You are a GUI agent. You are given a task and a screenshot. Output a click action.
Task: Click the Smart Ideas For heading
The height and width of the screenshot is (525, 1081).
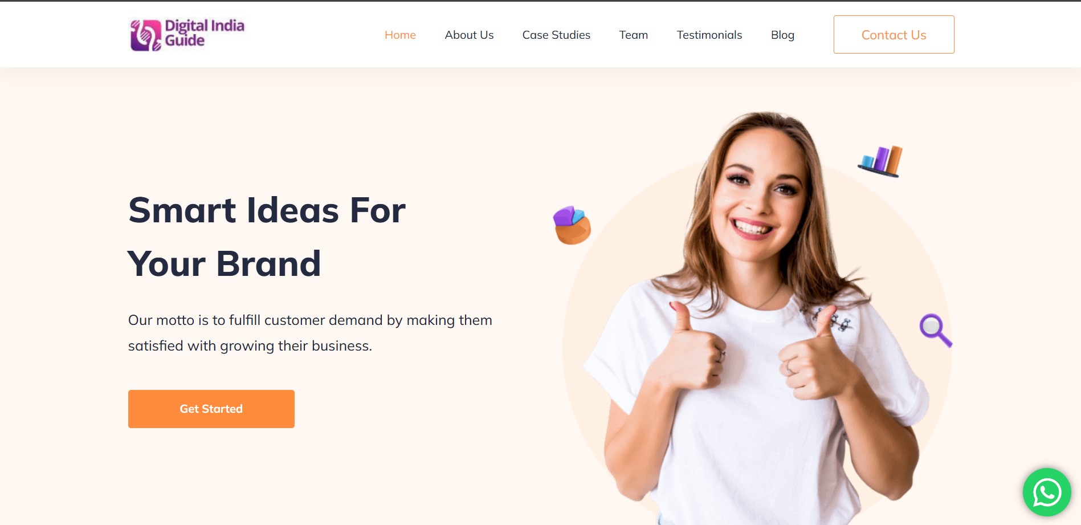pyautogui.click(x=267, y=210)
